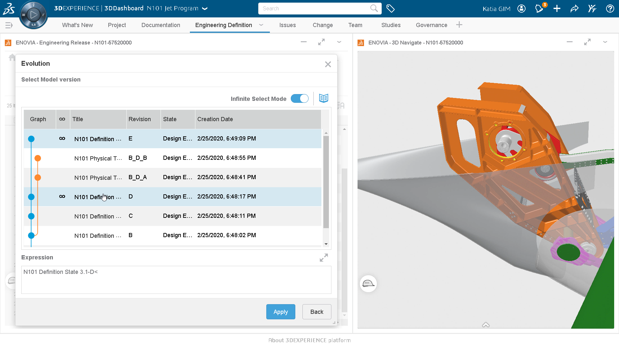Viewport: 619px width, 348px height.
Task: Open the Governance tab
Action: 431,25
